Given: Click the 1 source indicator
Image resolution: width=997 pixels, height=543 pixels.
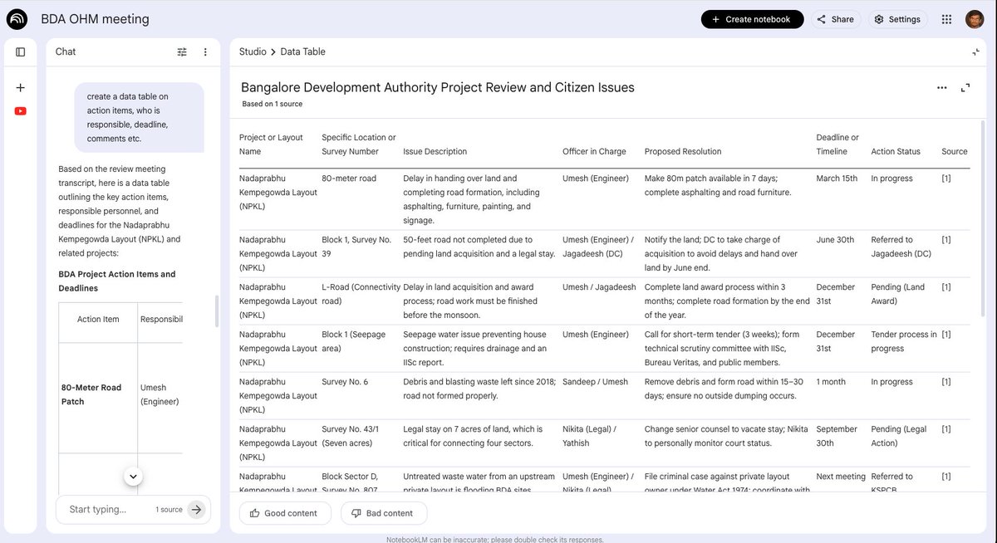Looking at the screenshot, I should coord(169,510).
